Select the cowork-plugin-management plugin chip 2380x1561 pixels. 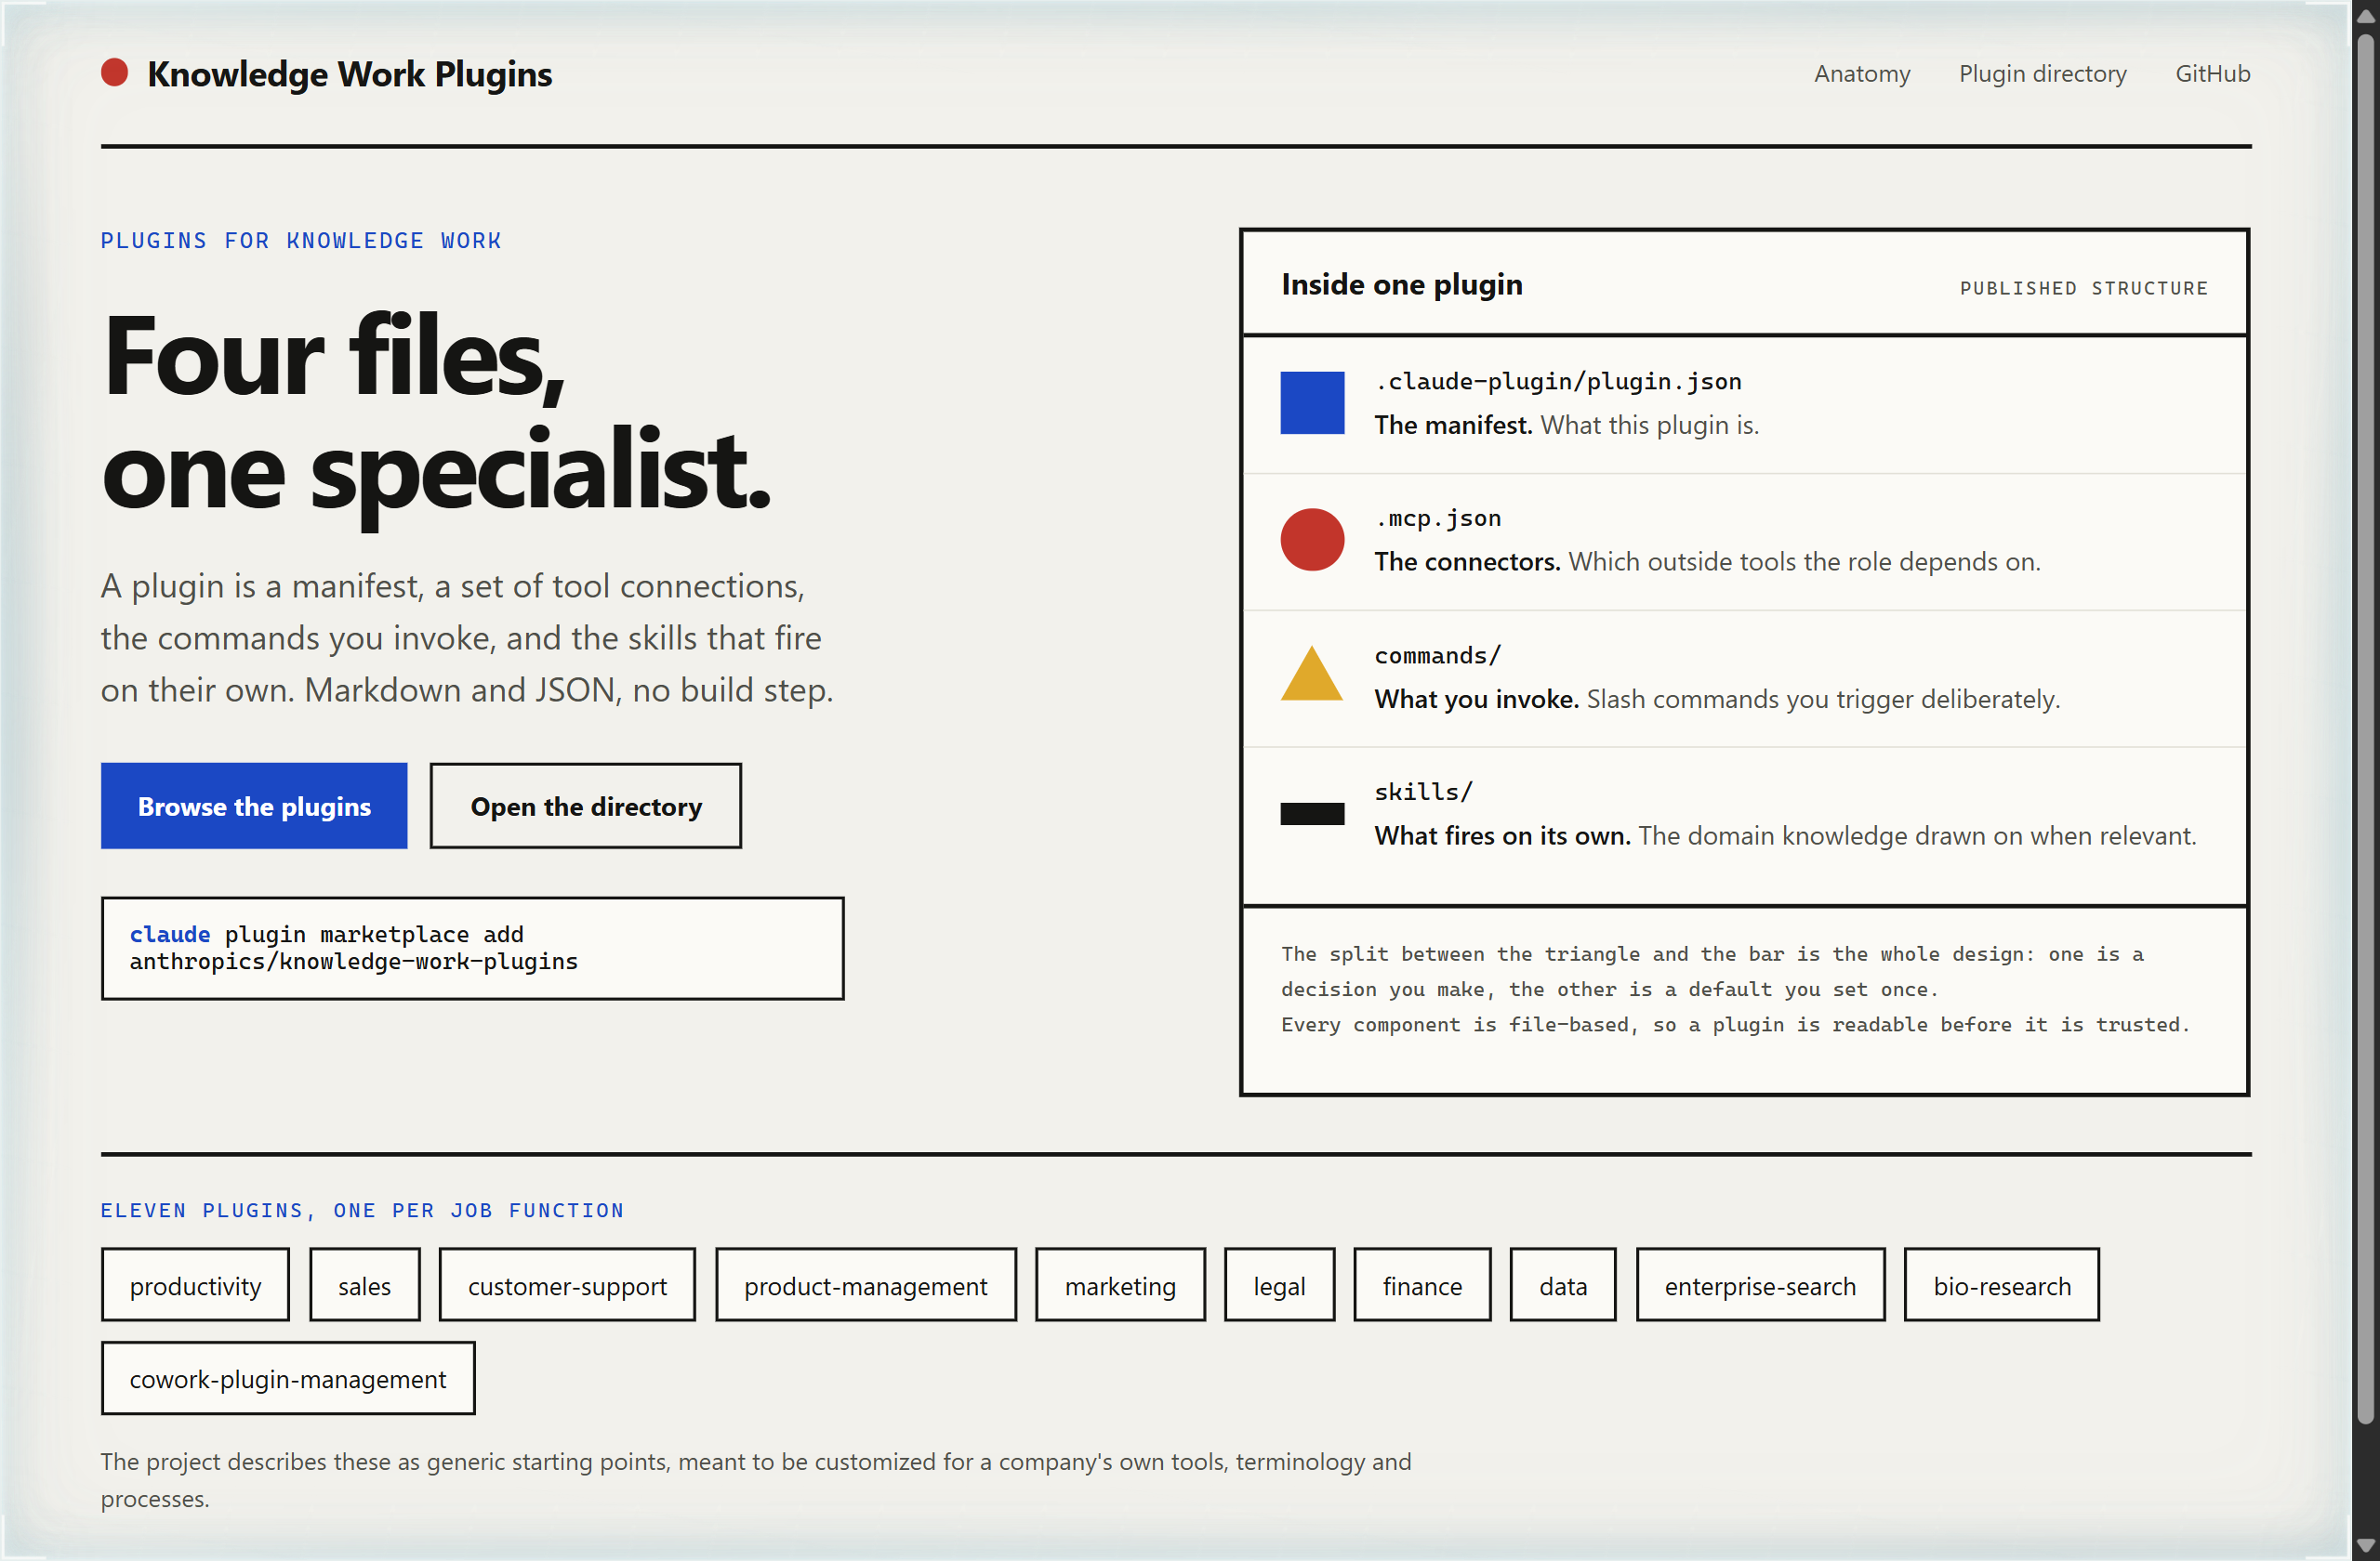pos(288,1378)
